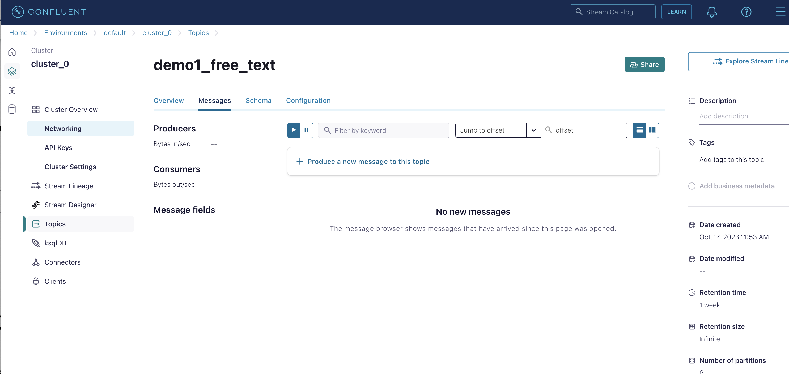Open the notifications bell icon

tap(711, 12)
